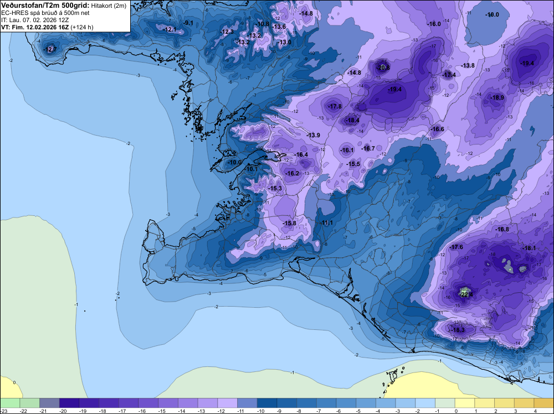Image resolution: width=554 pixels, height=414 pixels.
Task: Select the -17.4 temperature label
Action: click(449, 75)
